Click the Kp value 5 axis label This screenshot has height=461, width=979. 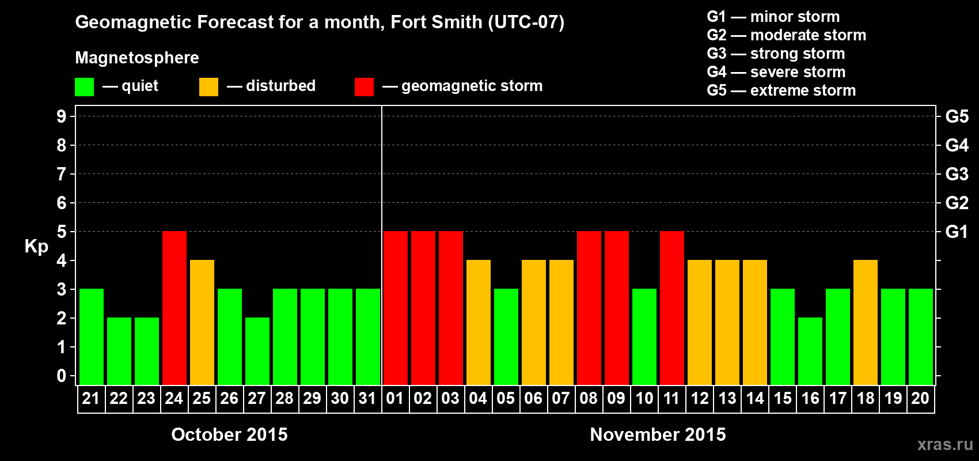(x=62, y=232)
